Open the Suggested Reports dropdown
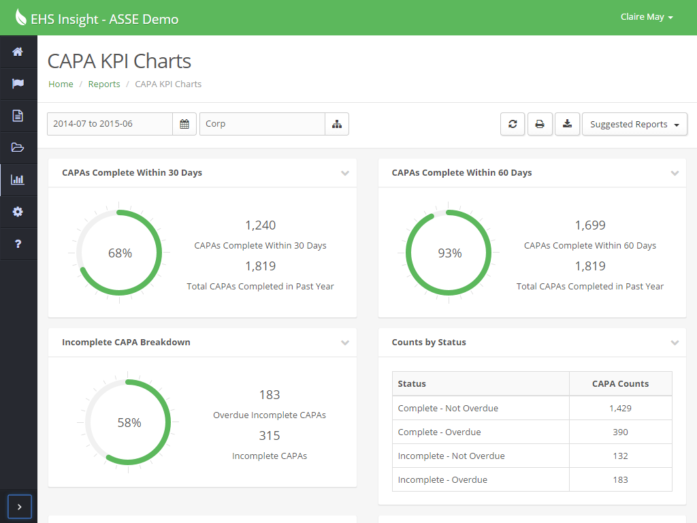 point(634,124)
